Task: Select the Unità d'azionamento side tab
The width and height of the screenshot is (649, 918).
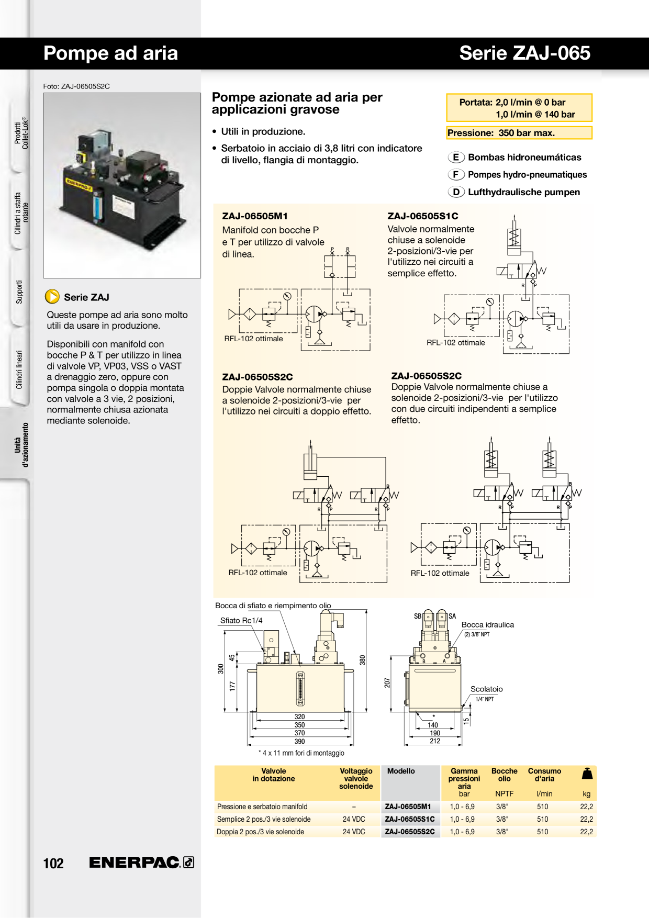Action: tap(21, 444)
